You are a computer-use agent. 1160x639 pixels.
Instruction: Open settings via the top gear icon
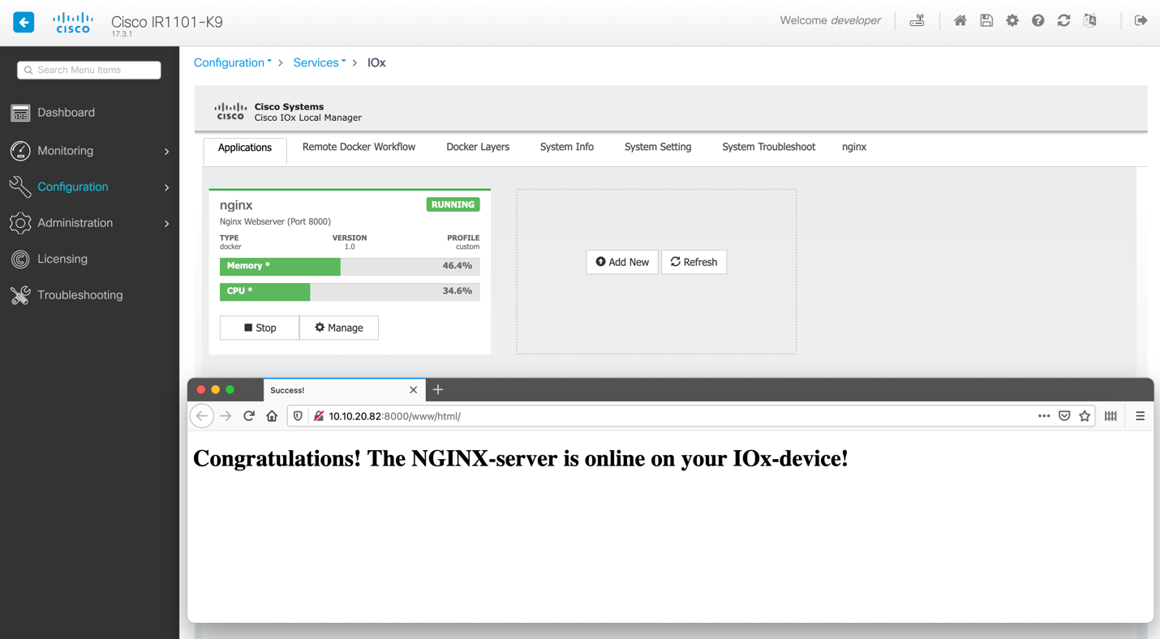[1012, 21]
